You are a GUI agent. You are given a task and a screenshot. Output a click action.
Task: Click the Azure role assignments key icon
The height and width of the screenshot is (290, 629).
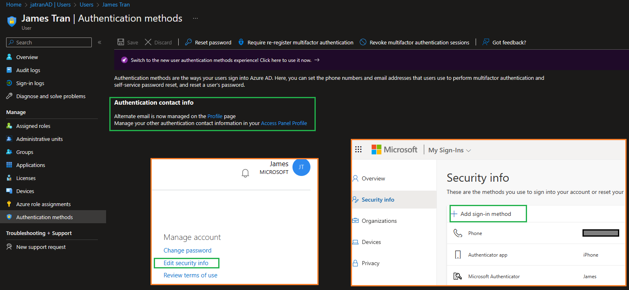9,204
